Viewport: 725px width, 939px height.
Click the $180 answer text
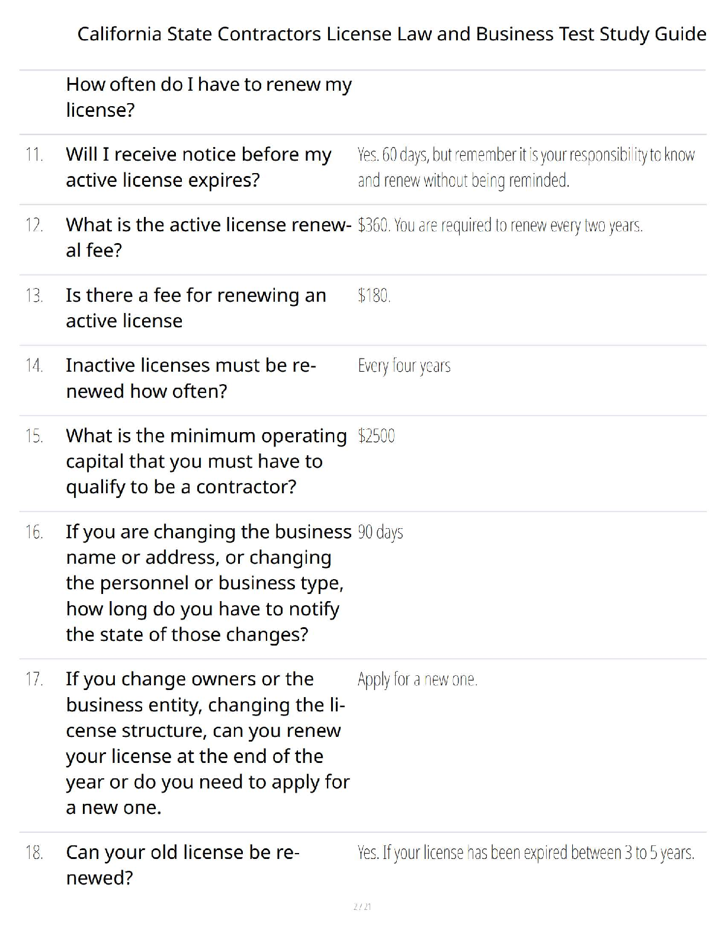[x=374, y=295]
